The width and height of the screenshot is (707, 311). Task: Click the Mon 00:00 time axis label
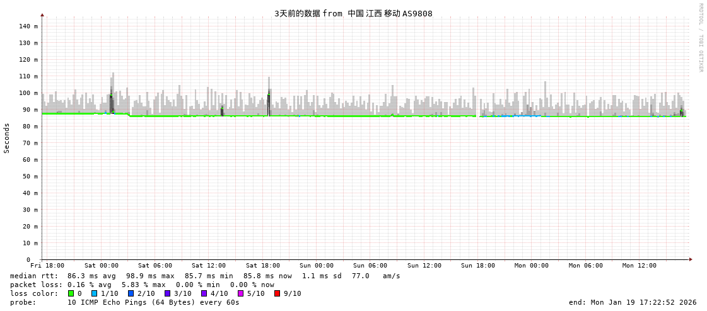tap(532, 266)
